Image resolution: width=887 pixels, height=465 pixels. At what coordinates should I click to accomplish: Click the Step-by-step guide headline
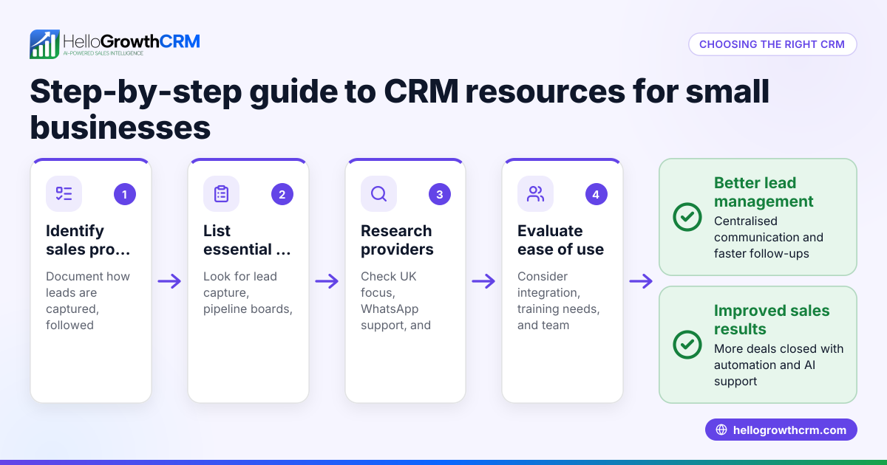click(x=400, y=110)
